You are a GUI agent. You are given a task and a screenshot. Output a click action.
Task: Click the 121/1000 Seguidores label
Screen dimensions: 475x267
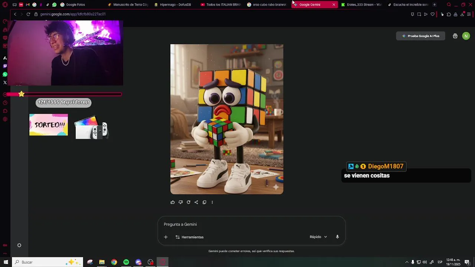tap(63, 102)
